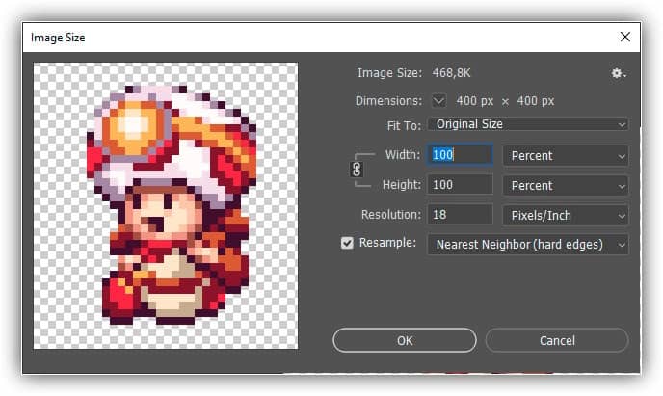This screenshot has width=663, height=396.
Task: Open the Resample Nearest Neighbor dropdown
Action: (528, 245)
